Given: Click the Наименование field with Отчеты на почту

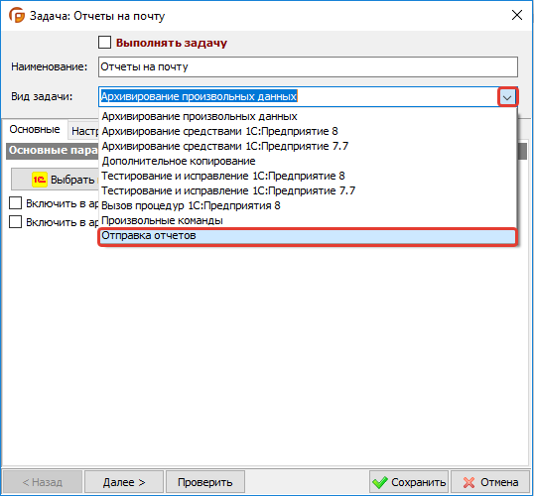Looking at the screenshot, I should (308, 66).
